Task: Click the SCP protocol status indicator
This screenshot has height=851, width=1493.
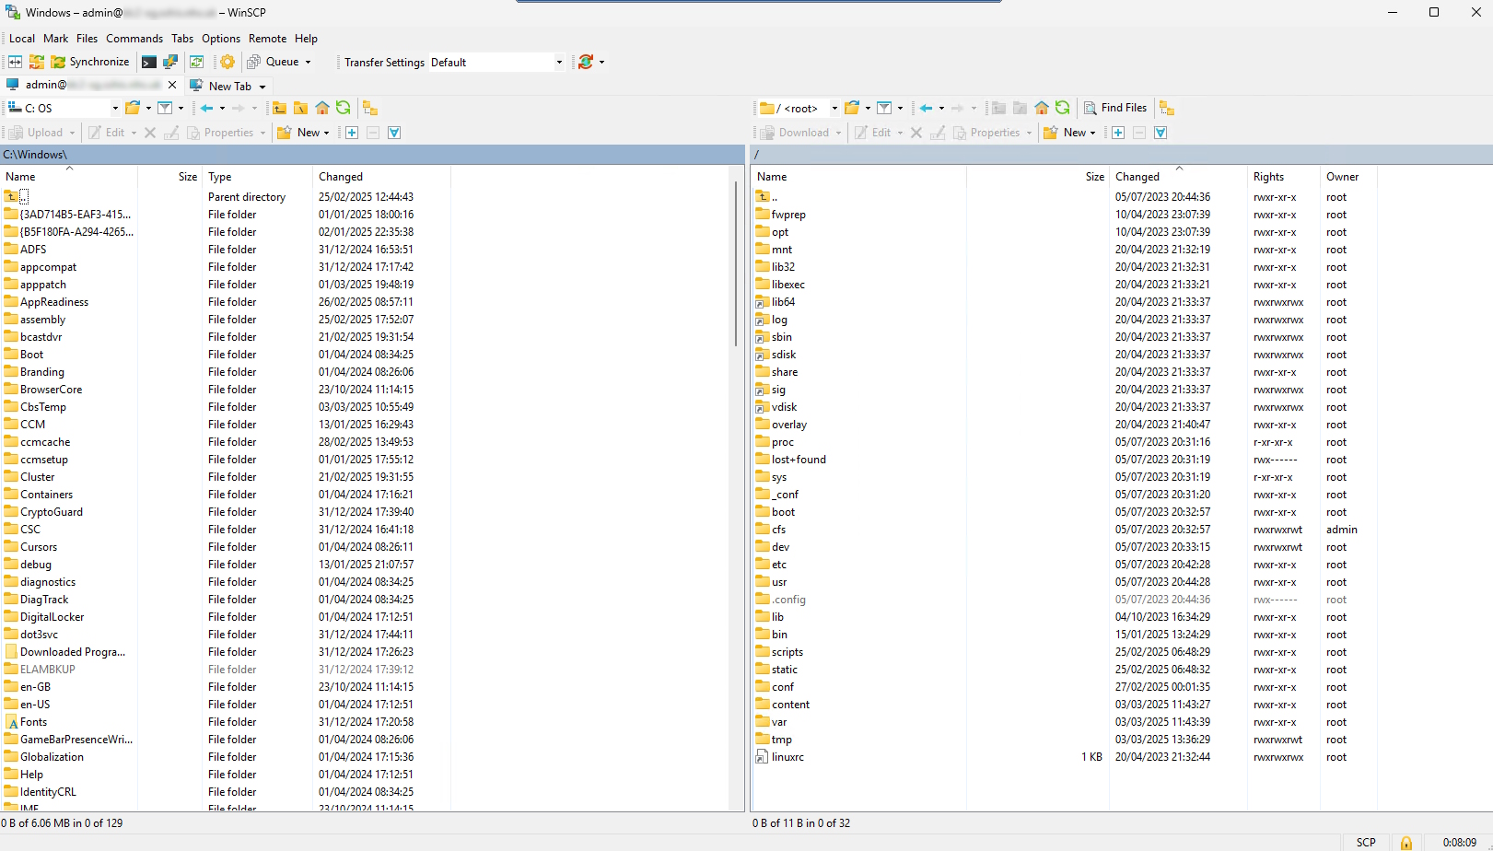Action: 1366,843
